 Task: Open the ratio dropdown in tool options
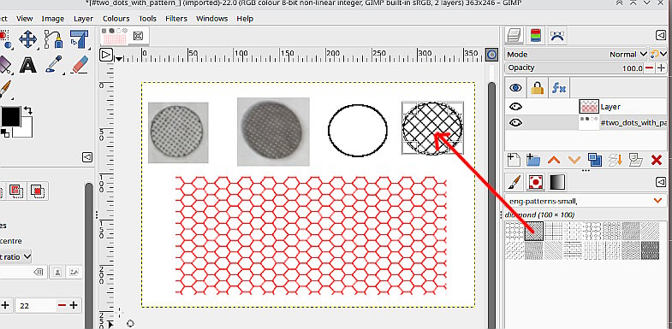16,256
